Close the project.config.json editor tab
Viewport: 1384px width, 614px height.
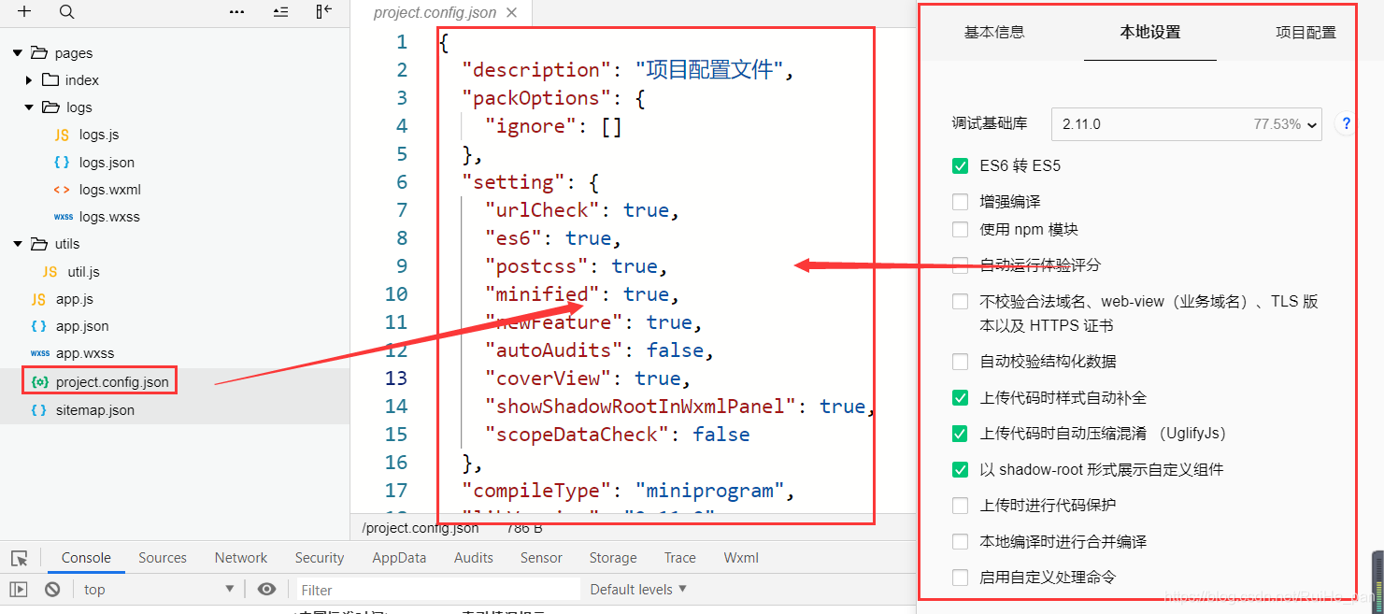511,12
